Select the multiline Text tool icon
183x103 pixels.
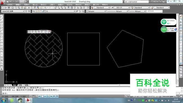click(2, 69)
